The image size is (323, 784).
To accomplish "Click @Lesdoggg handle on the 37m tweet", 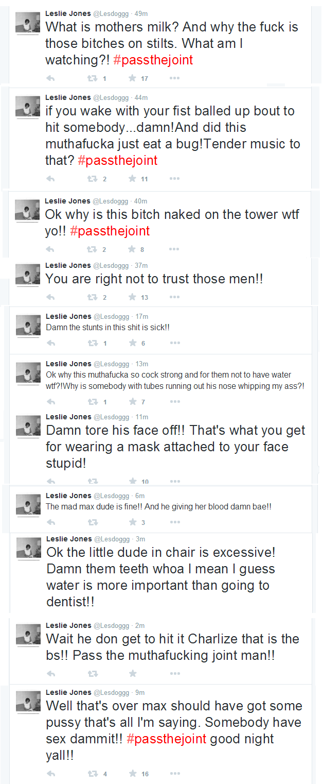I will coord(111,265).
